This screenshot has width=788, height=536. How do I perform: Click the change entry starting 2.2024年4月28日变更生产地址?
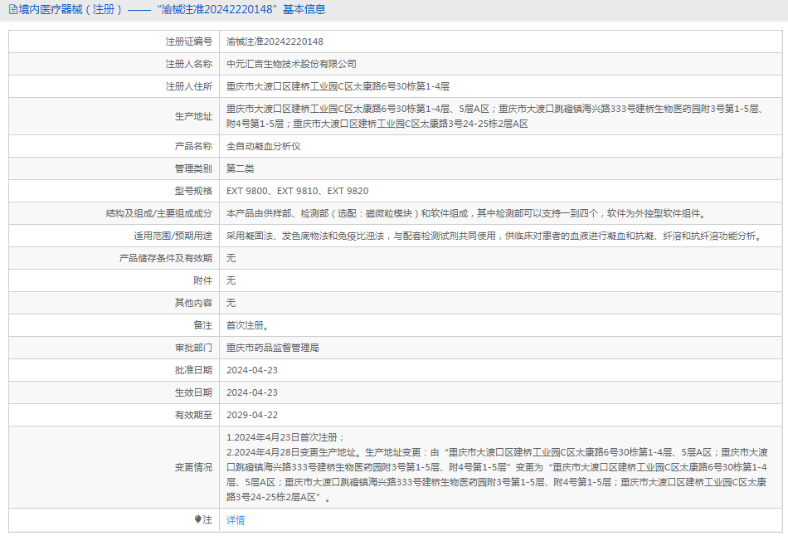[x=497, y=475]
